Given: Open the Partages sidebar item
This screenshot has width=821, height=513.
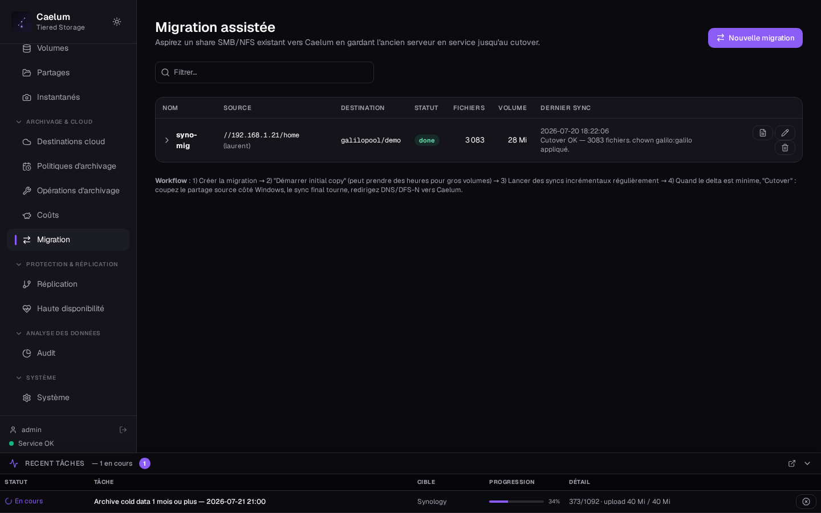Looking at the screenshot, I should pos(68,72).
